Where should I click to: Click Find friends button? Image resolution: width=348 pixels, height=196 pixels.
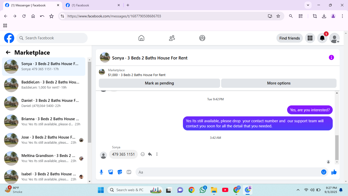[x=290, y=38]
